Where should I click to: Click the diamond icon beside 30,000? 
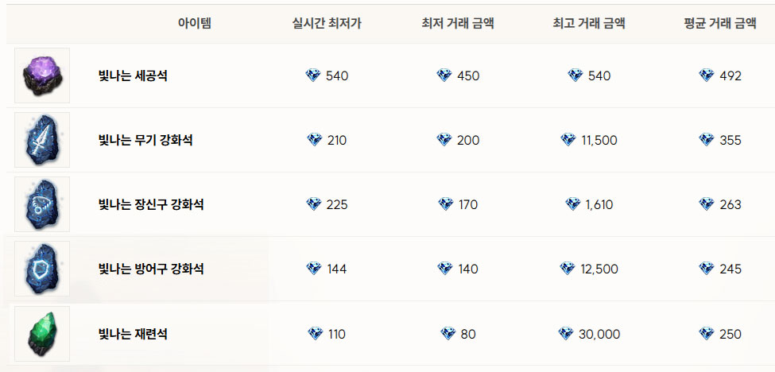coord(565,334)
